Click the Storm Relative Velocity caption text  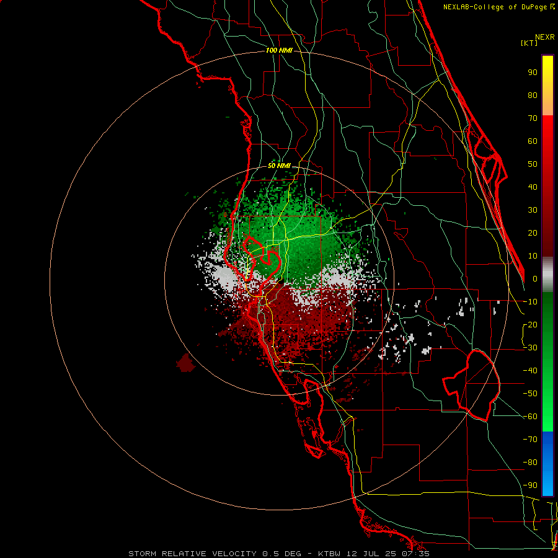(279, 554)
